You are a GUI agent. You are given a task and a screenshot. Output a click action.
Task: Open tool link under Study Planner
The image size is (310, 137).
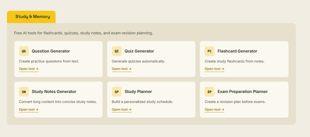(122, 110)
